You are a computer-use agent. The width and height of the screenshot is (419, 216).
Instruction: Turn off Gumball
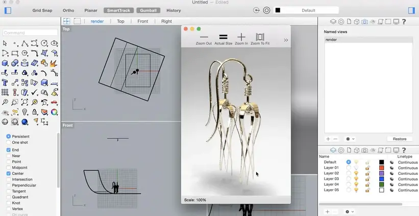click(149, 10)
